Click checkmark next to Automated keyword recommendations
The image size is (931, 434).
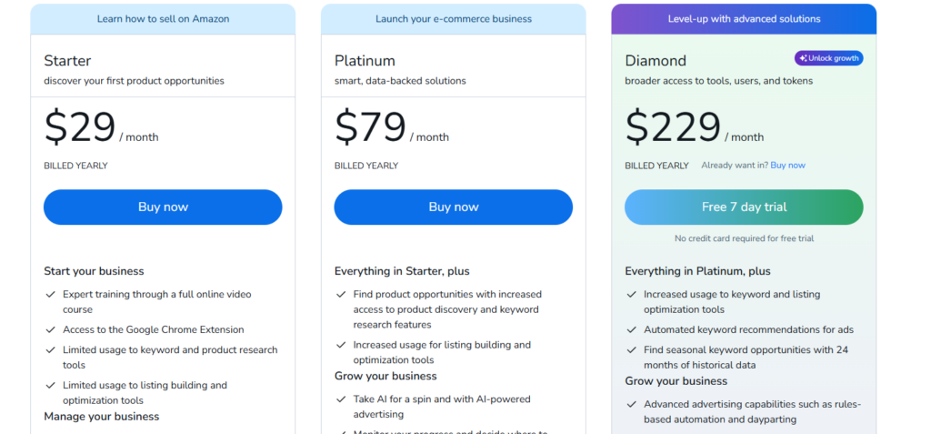click(631, 330)
